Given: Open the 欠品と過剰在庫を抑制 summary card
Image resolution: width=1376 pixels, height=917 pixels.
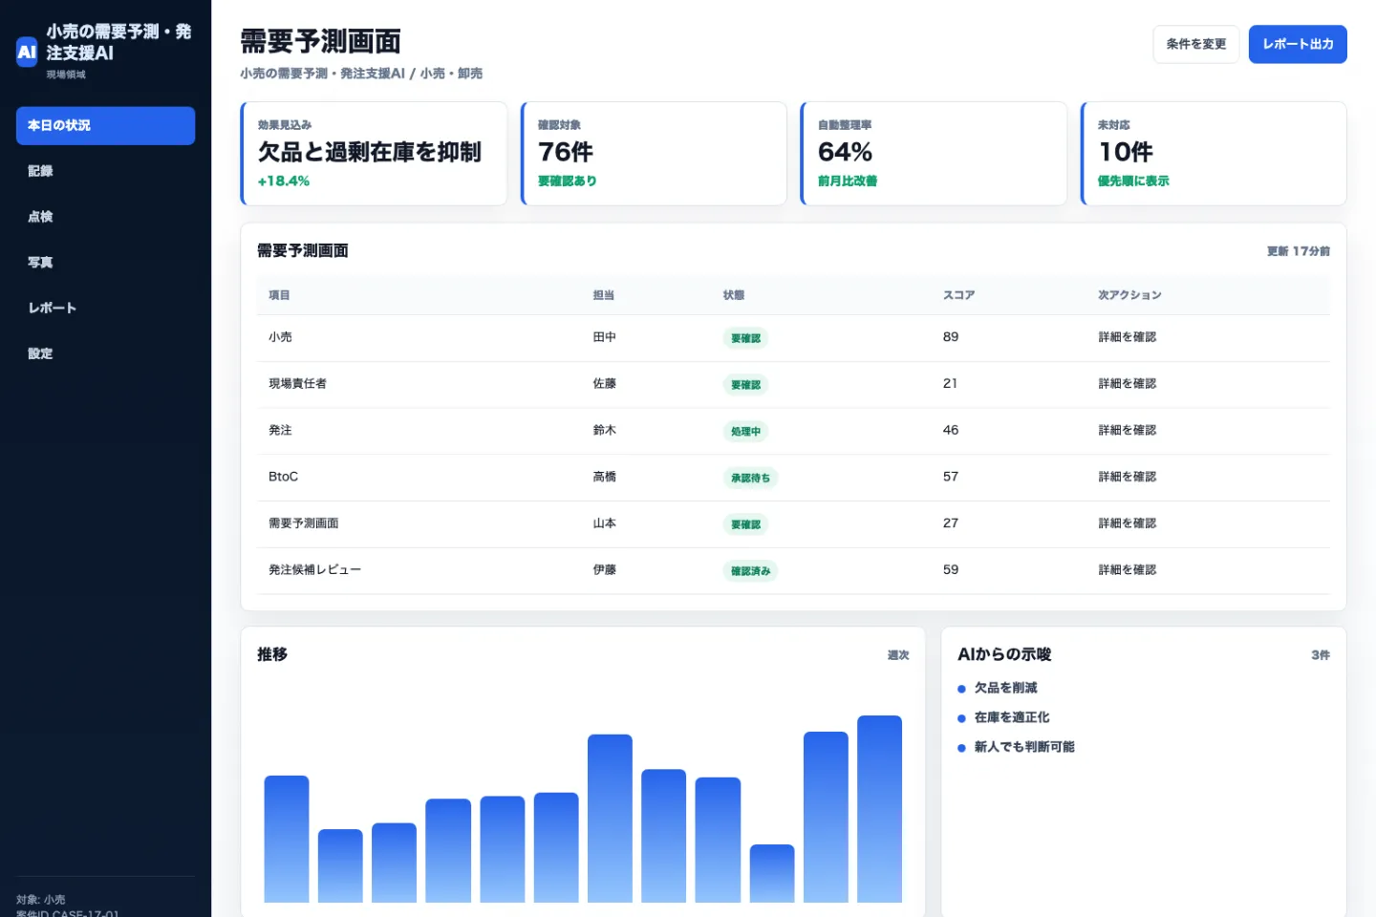Looking at the screenshot, I should (374, 154).
